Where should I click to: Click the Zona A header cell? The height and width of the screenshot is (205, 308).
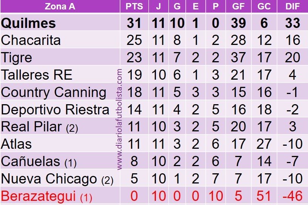60,6
